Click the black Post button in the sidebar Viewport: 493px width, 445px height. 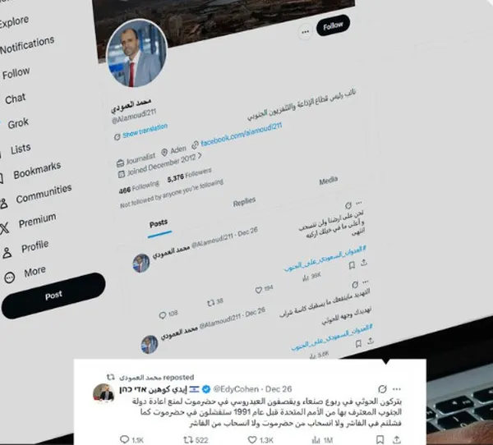click(x=53, y=296)
